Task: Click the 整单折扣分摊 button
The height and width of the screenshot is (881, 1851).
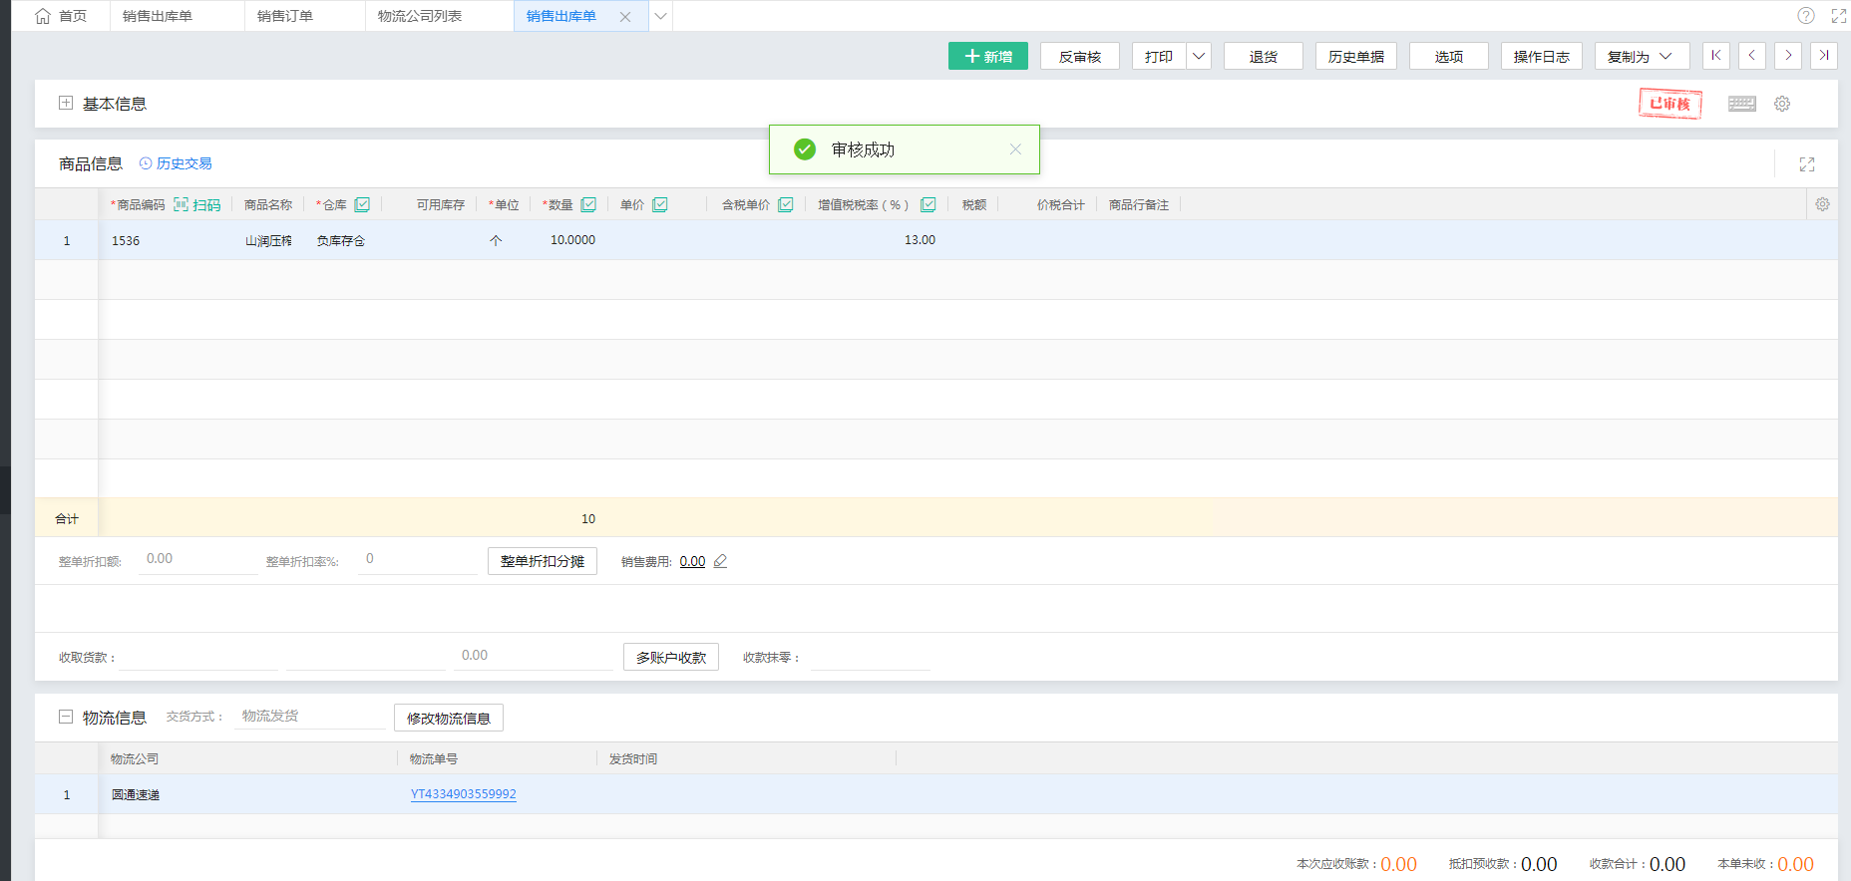Action: 543,561
